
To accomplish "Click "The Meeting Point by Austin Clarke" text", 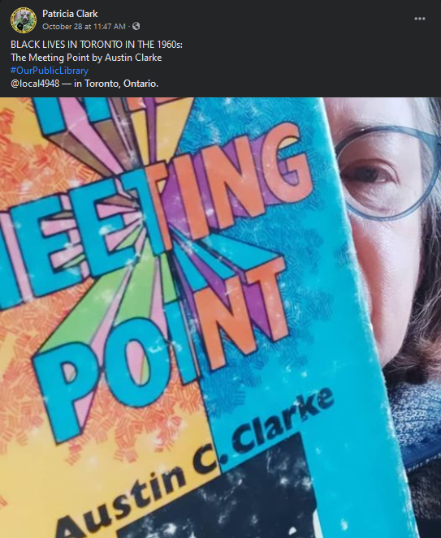I will pos(86,58).
